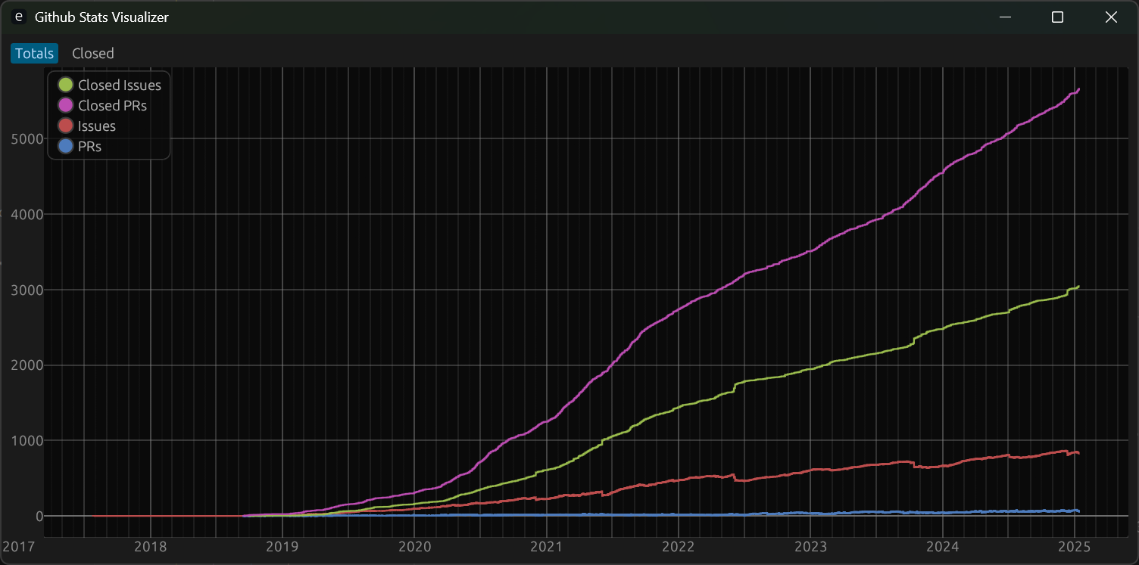Screen dimensions: 1139x565
Task: Click the 2018 x-axis label
Action: tap(151, 546)
